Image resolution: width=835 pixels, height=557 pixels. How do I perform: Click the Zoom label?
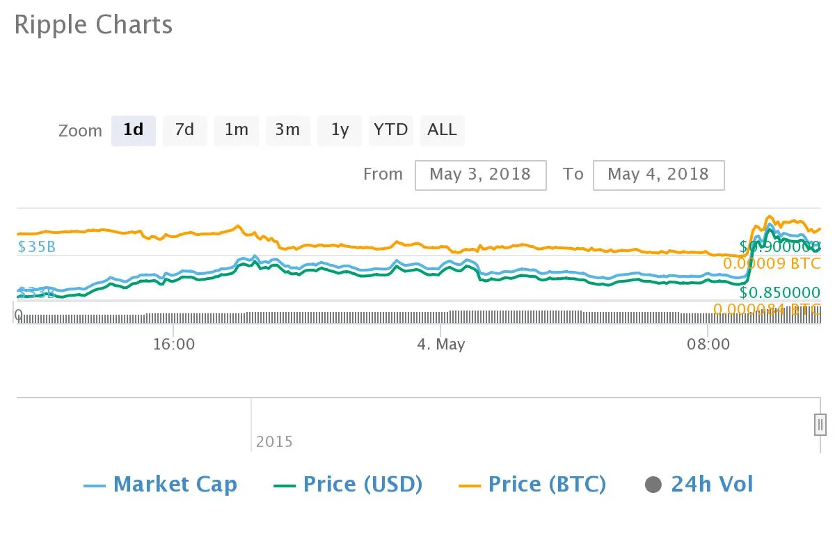click(x=80, y=131)
